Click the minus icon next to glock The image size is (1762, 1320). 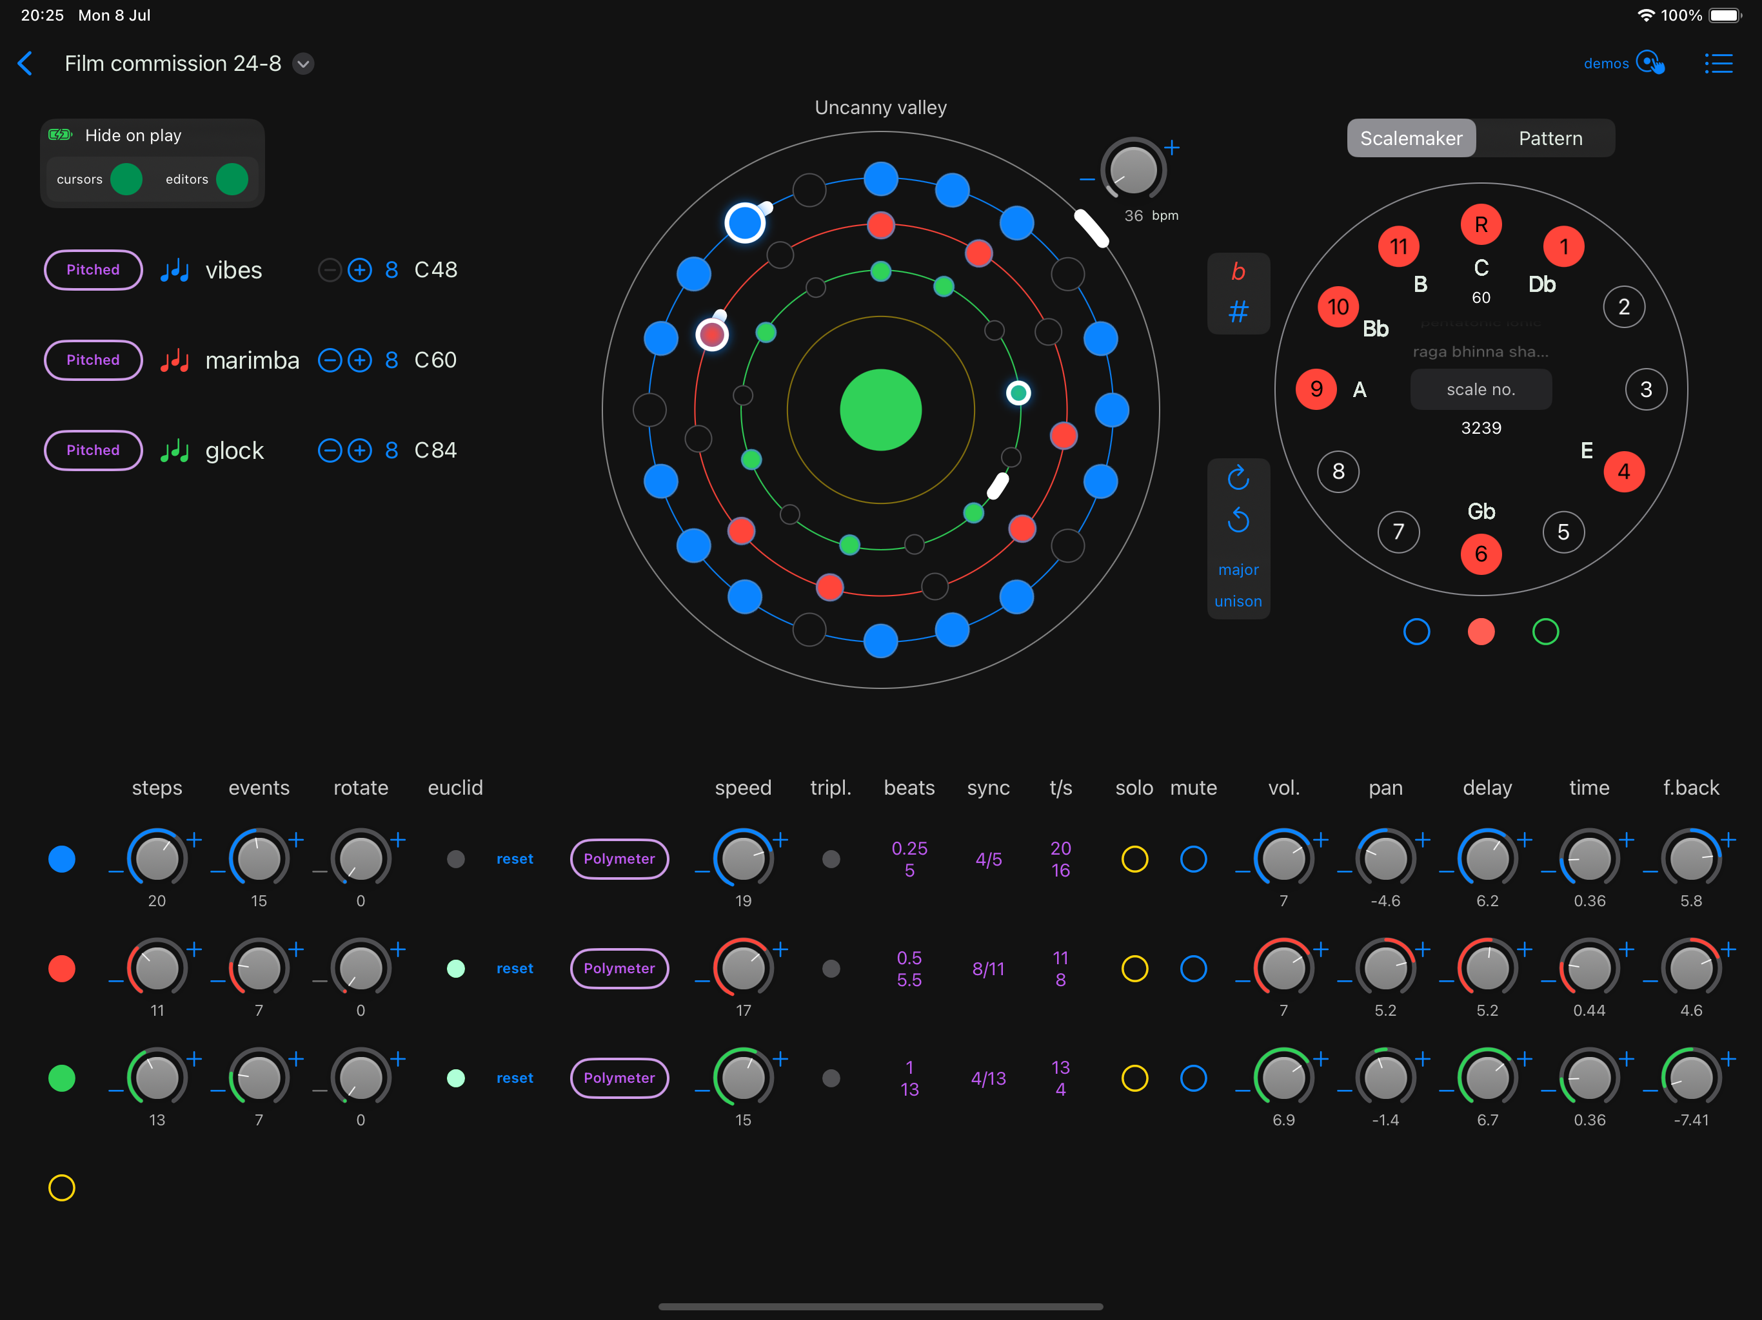[x=329, y=451]
